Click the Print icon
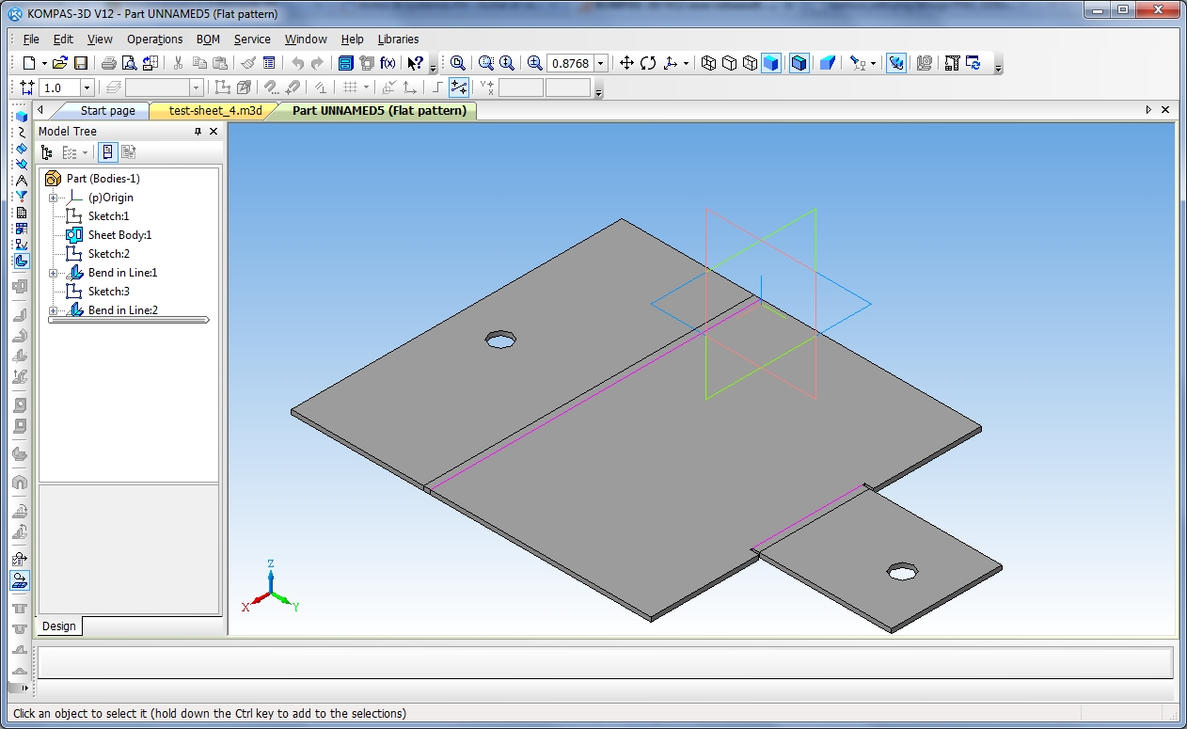Image resolution: width=1187 pixels, height=729 pixels. point(109,63)
